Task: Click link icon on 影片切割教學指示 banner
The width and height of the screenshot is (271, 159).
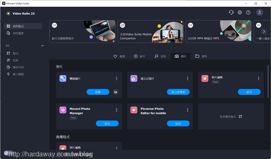Action: click(x=55, y=25)
